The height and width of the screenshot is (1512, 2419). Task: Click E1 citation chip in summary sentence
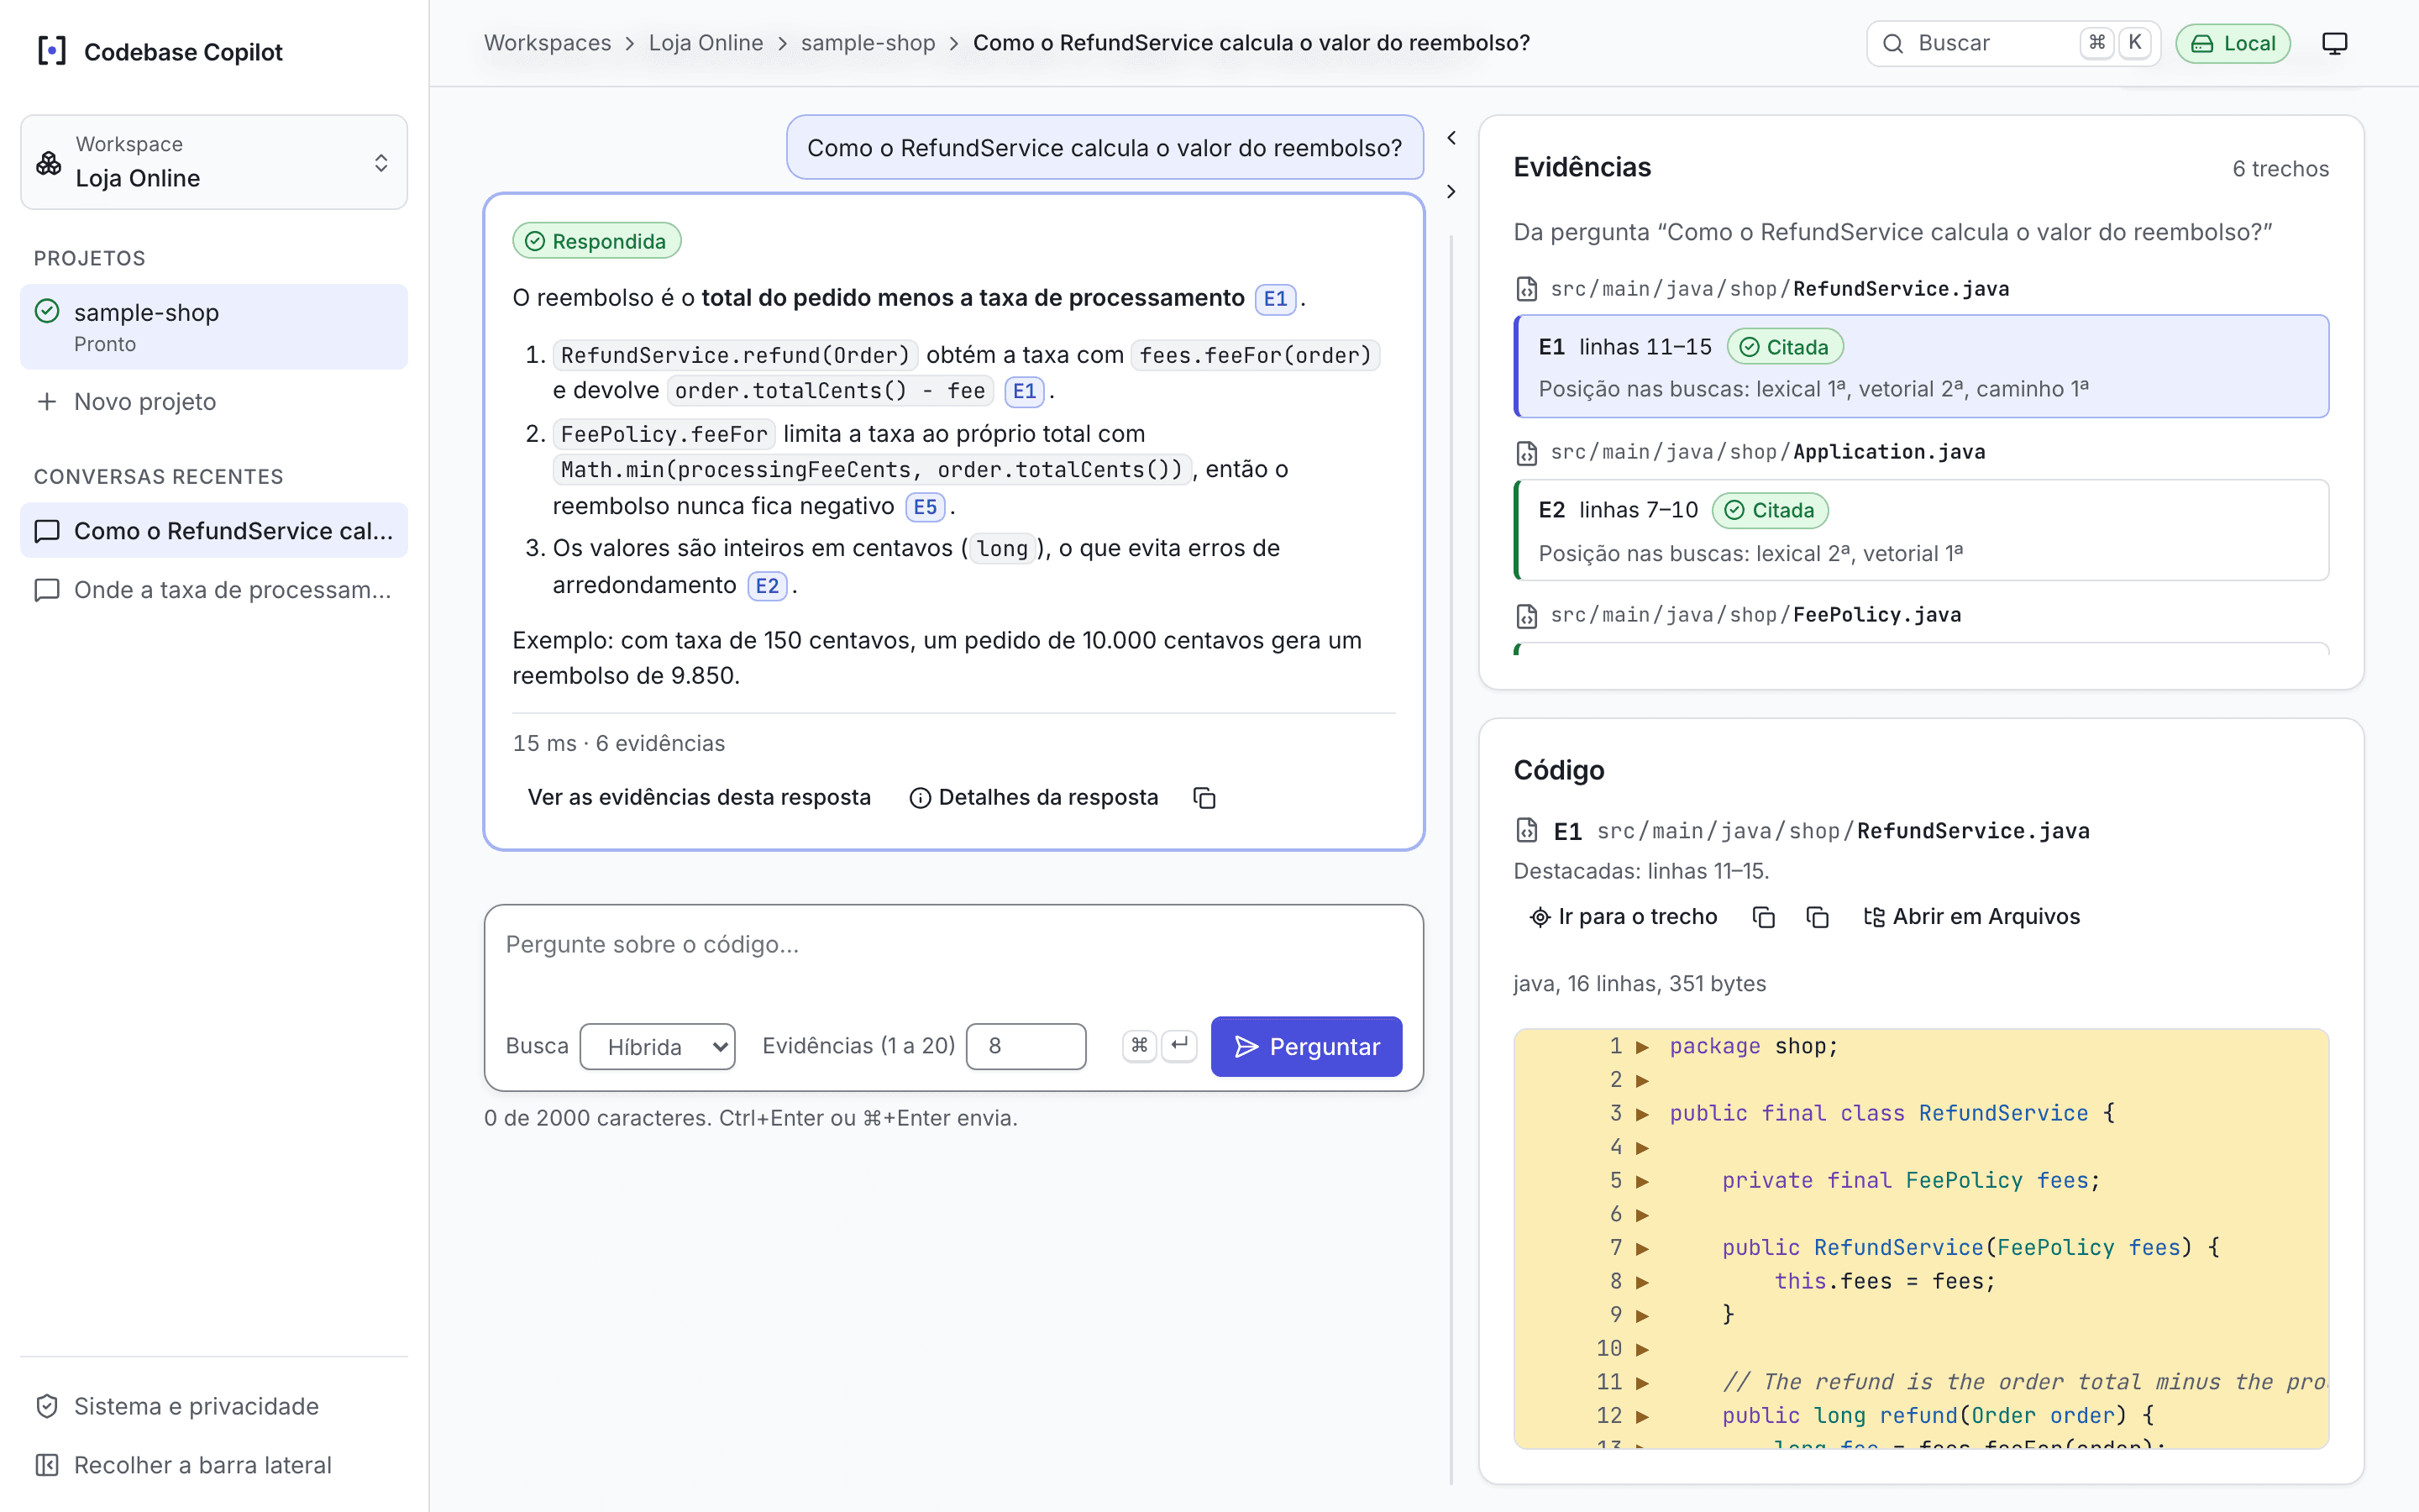click(1274, 298)
